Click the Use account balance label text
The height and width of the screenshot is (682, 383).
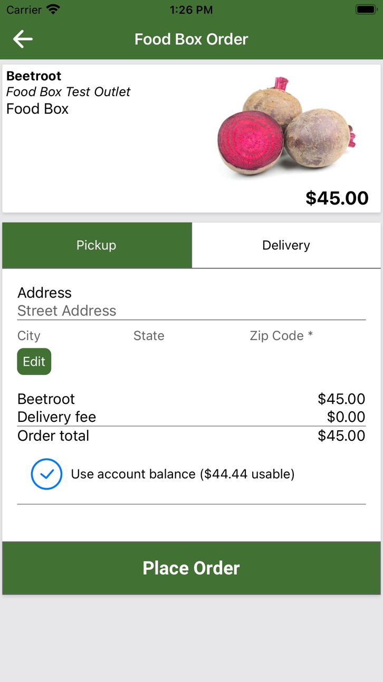coord(183,474)
